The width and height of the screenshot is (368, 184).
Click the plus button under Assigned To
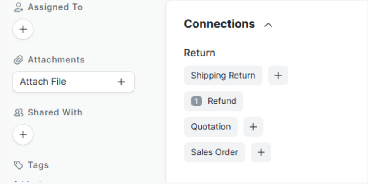23,30
